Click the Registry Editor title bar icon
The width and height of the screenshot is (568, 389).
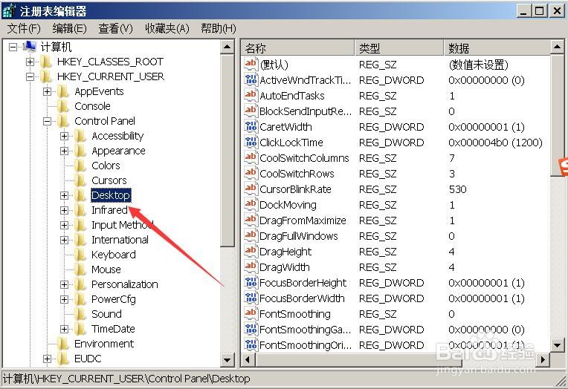pos(9,11)
